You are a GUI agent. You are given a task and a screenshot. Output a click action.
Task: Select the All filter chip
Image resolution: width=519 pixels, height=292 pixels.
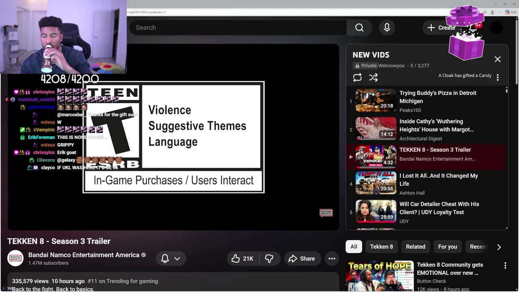tap(354, 247)
